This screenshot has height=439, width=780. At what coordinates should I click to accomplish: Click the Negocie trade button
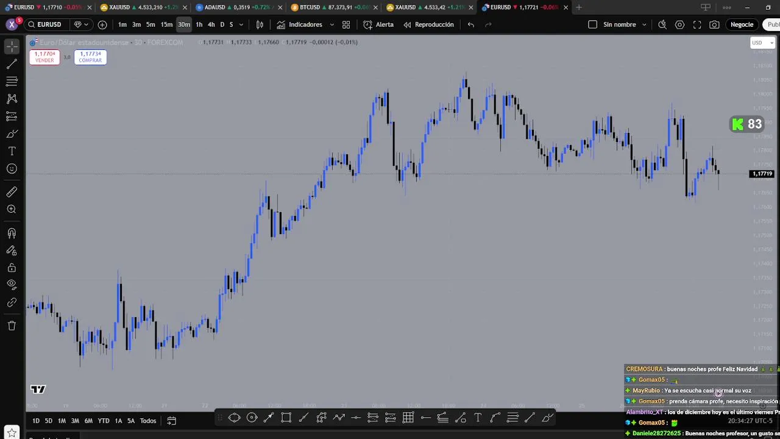(x=742, y=24)
